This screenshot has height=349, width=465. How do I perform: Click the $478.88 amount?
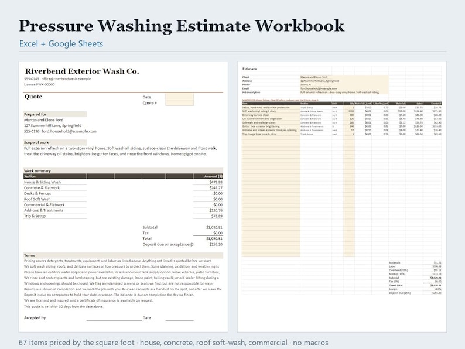point(216,182)
